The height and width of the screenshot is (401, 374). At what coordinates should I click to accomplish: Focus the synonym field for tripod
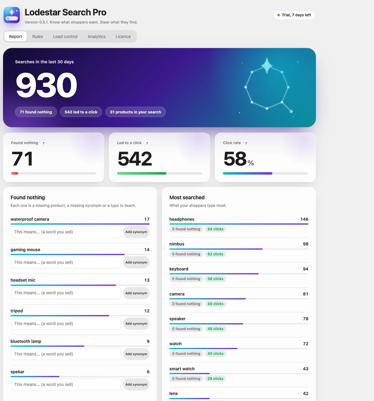coord(66,324)
